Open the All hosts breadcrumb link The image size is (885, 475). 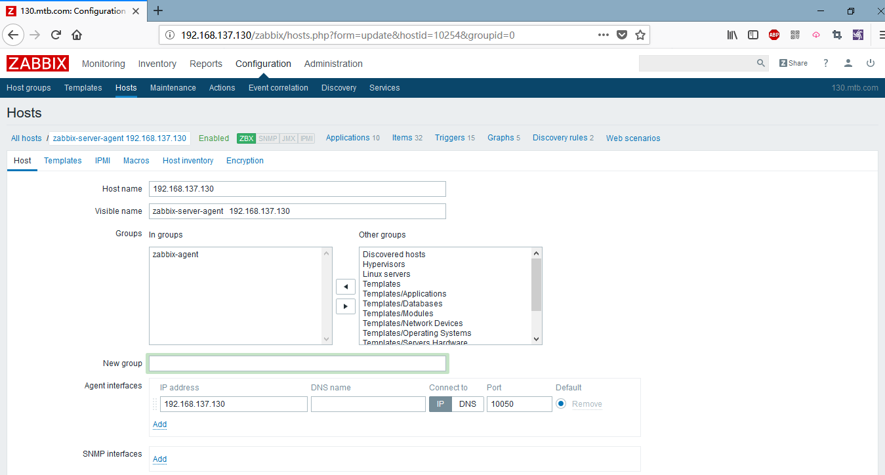pos(26,138)
